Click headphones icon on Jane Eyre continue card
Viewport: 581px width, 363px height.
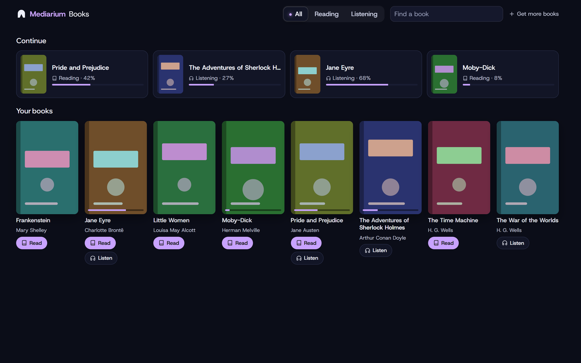click(x=328, y=78)
